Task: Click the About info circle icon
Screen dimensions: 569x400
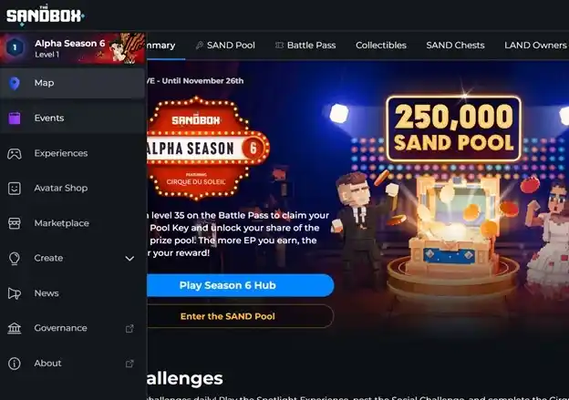Action: tap(15, 364)
